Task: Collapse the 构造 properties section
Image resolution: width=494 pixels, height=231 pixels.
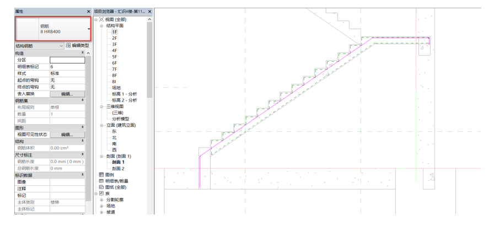Action: [x=83, y=53]
